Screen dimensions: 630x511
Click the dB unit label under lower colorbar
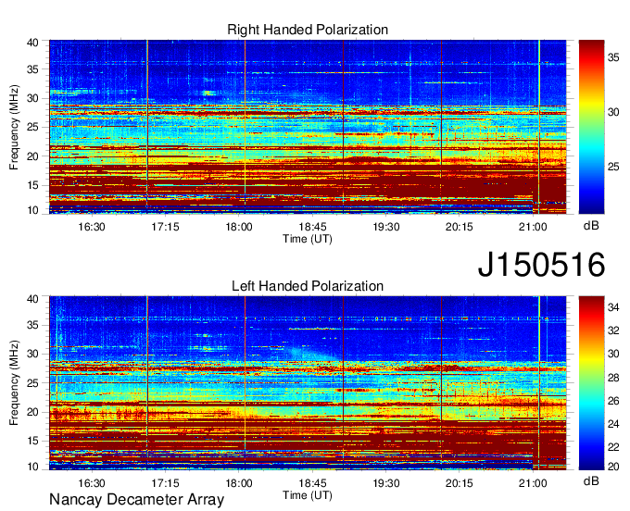591,481
